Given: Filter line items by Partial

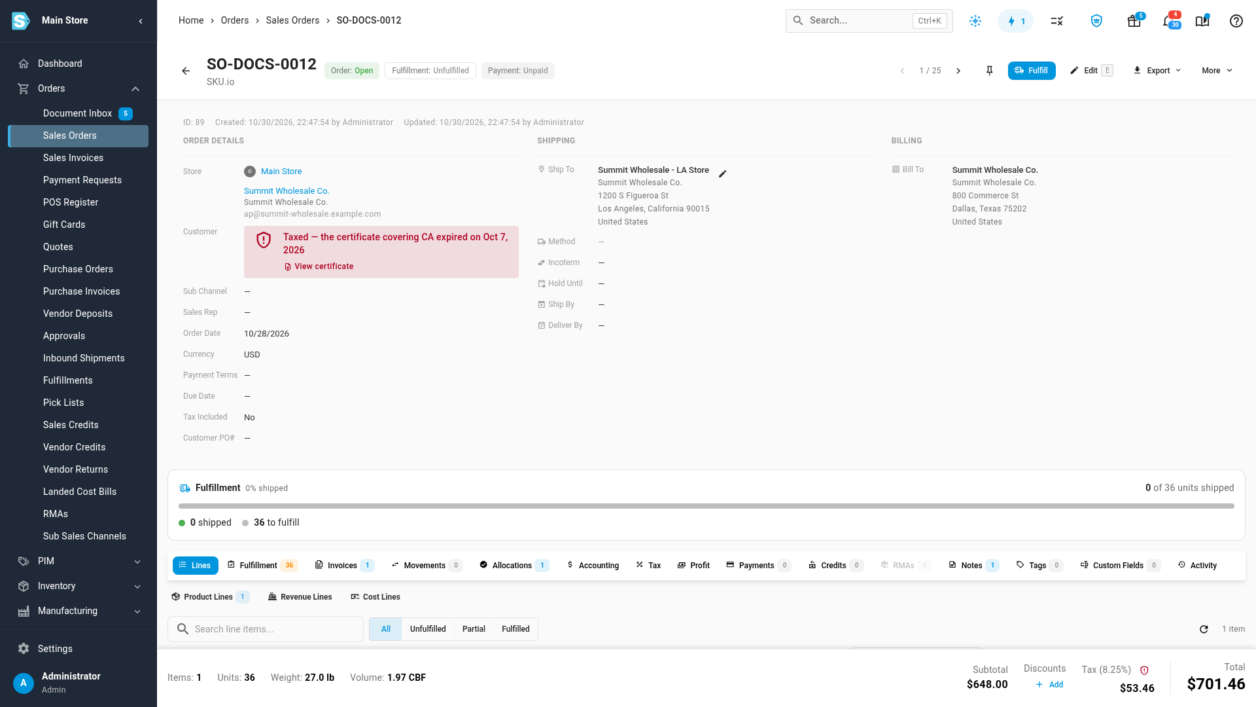Looking at the screenshot, I should [x=474, y=629].
